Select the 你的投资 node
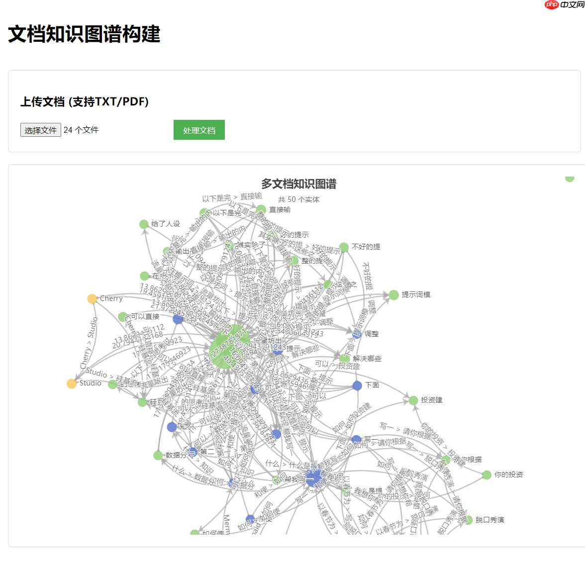 coord(487,475)
